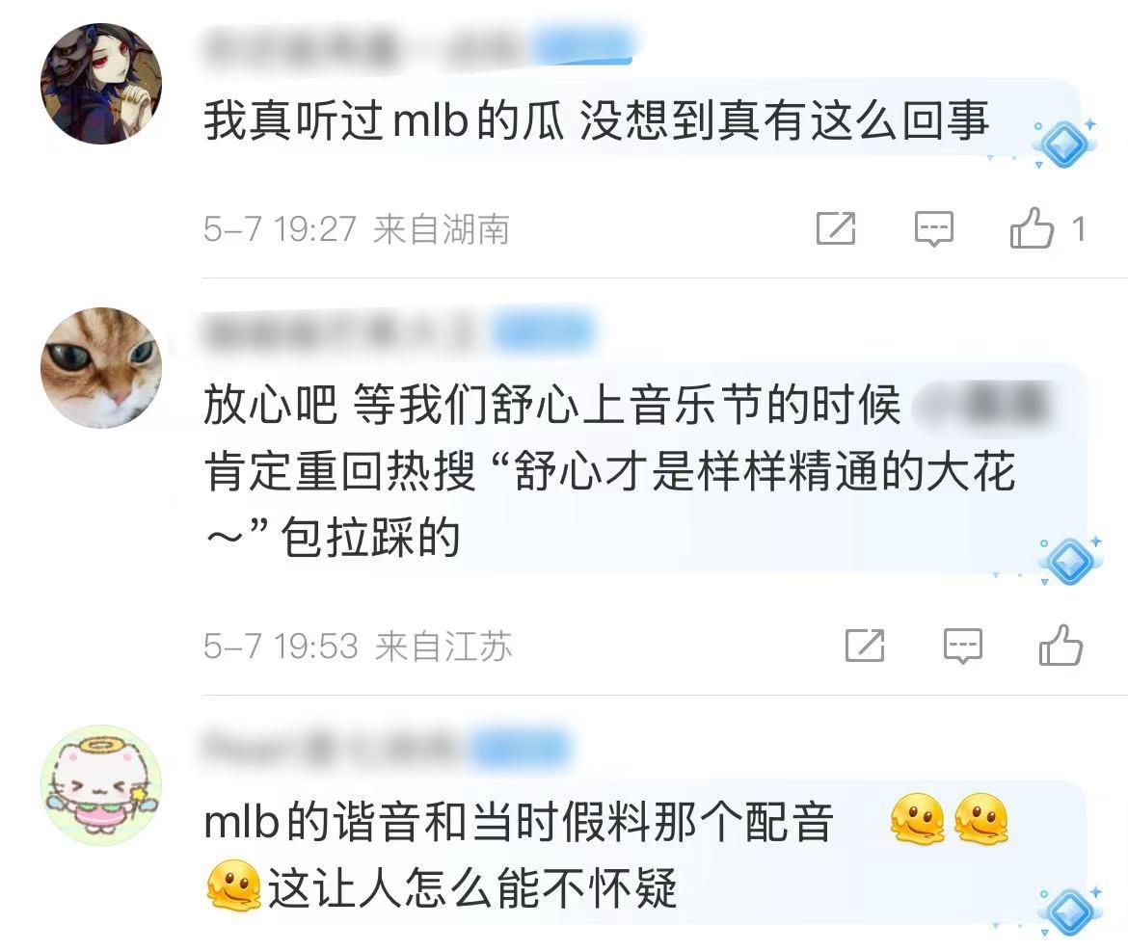Like the comment from 湖南
Screen dimensions: 1128x951
coord(1033,228)
